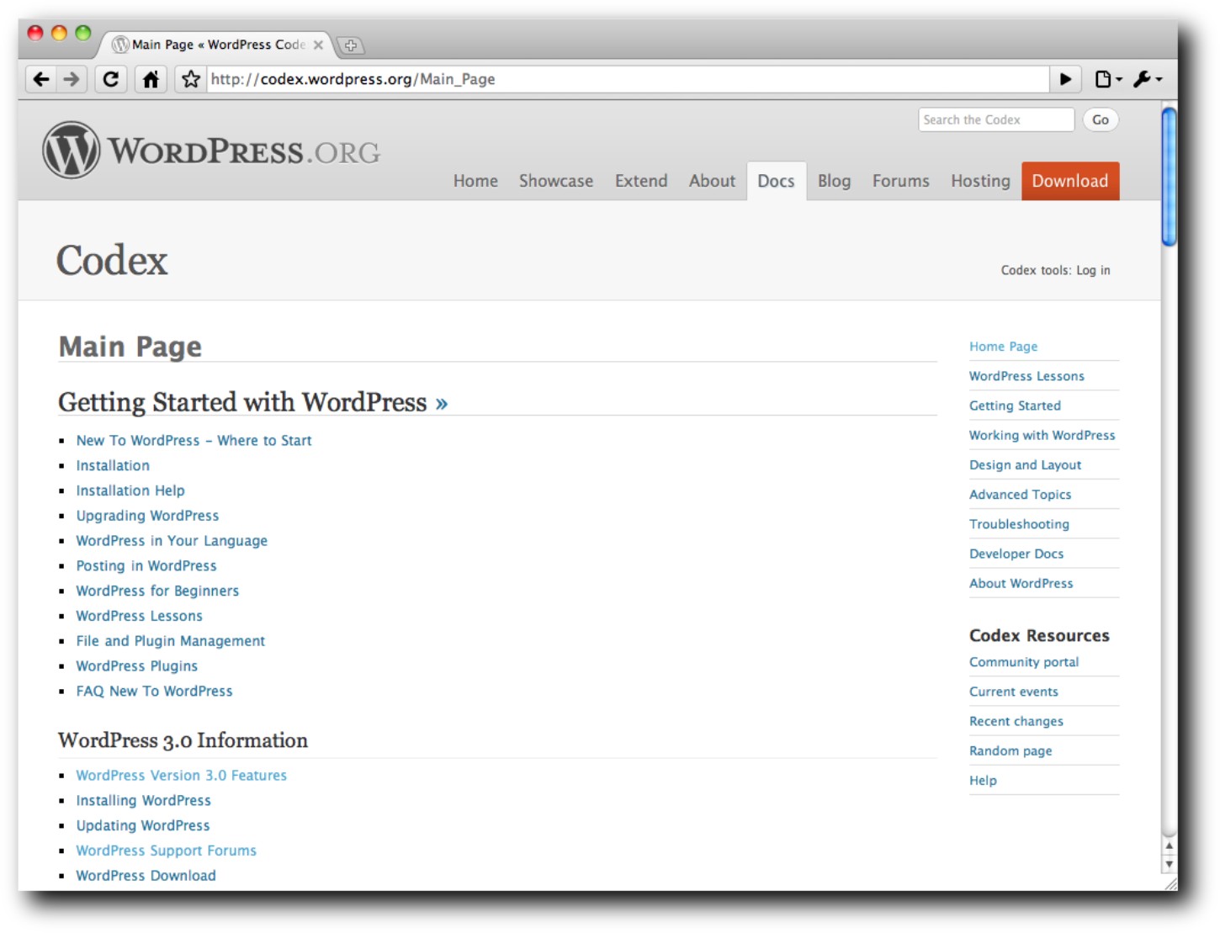This screenshot has height=933, width=1220.
Task: Open a new tab with plus button
Action: (351, 45)
